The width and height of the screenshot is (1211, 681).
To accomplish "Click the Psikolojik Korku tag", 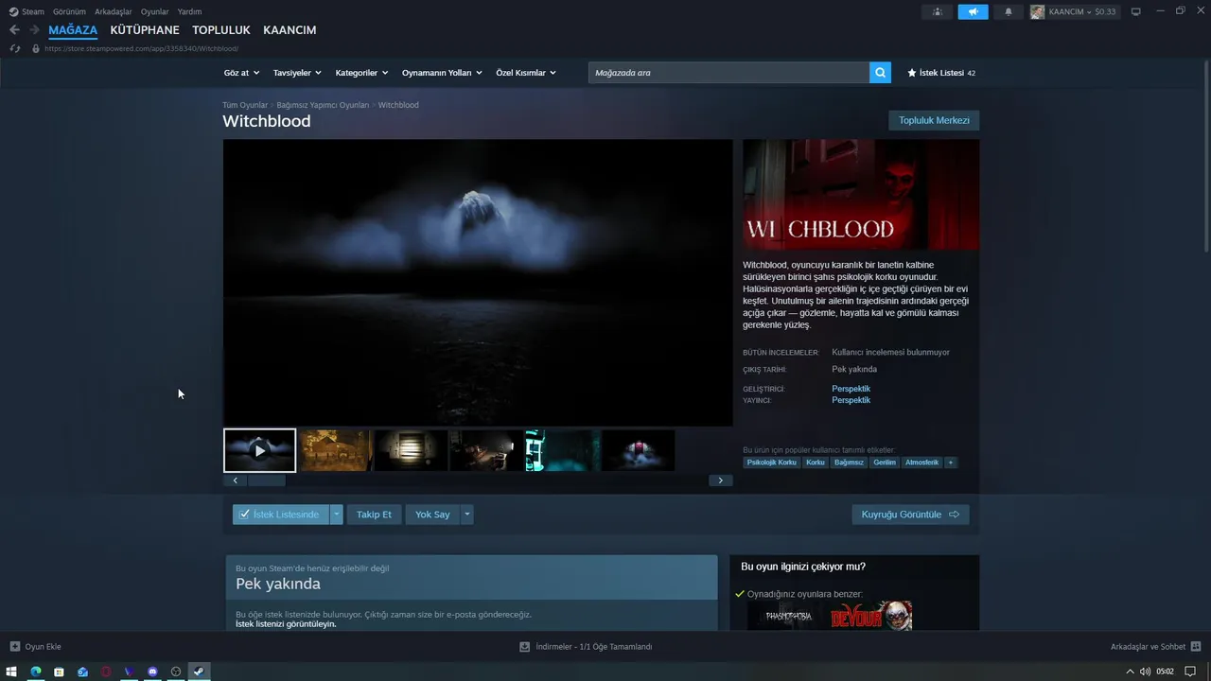I will click(772, 463).
